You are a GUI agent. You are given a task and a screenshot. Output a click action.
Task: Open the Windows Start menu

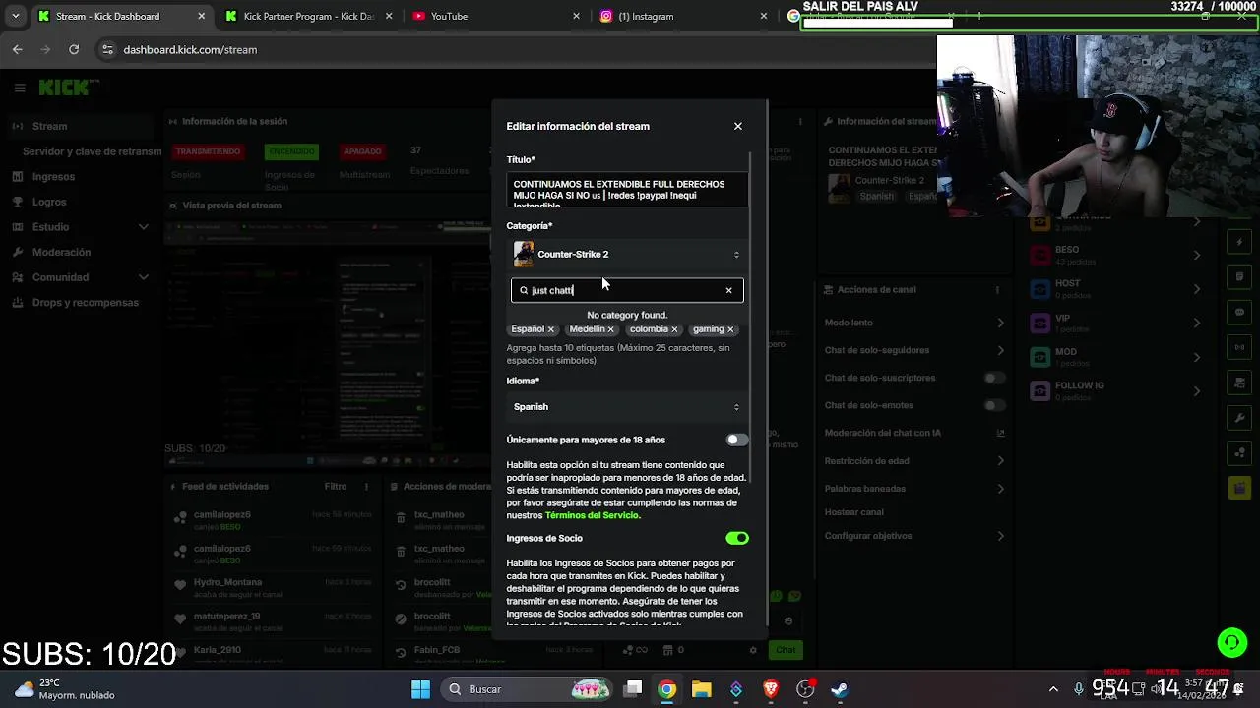[x=420, y=689]
